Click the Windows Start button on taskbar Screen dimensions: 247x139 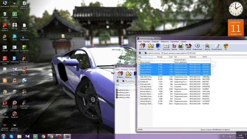tap(3, 136)
